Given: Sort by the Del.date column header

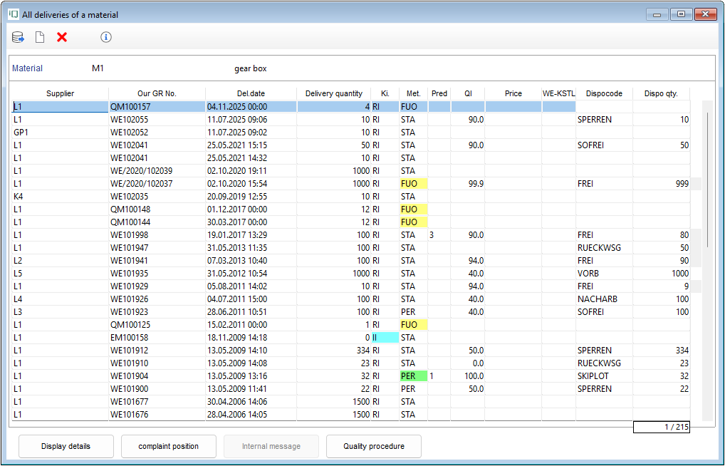Looking at the screenshot, I should click(251, 93).
